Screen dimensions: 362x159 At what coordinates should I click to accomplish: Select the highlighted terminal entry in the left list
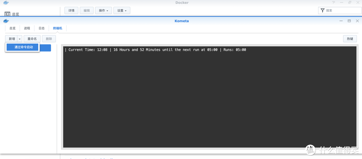click(x=45, y=48)
